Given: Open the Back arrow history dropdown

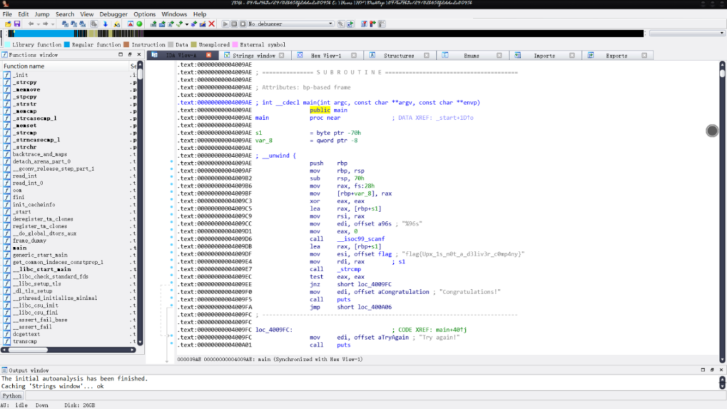Looking at the screenshot, I should click(x=38, y=24).
